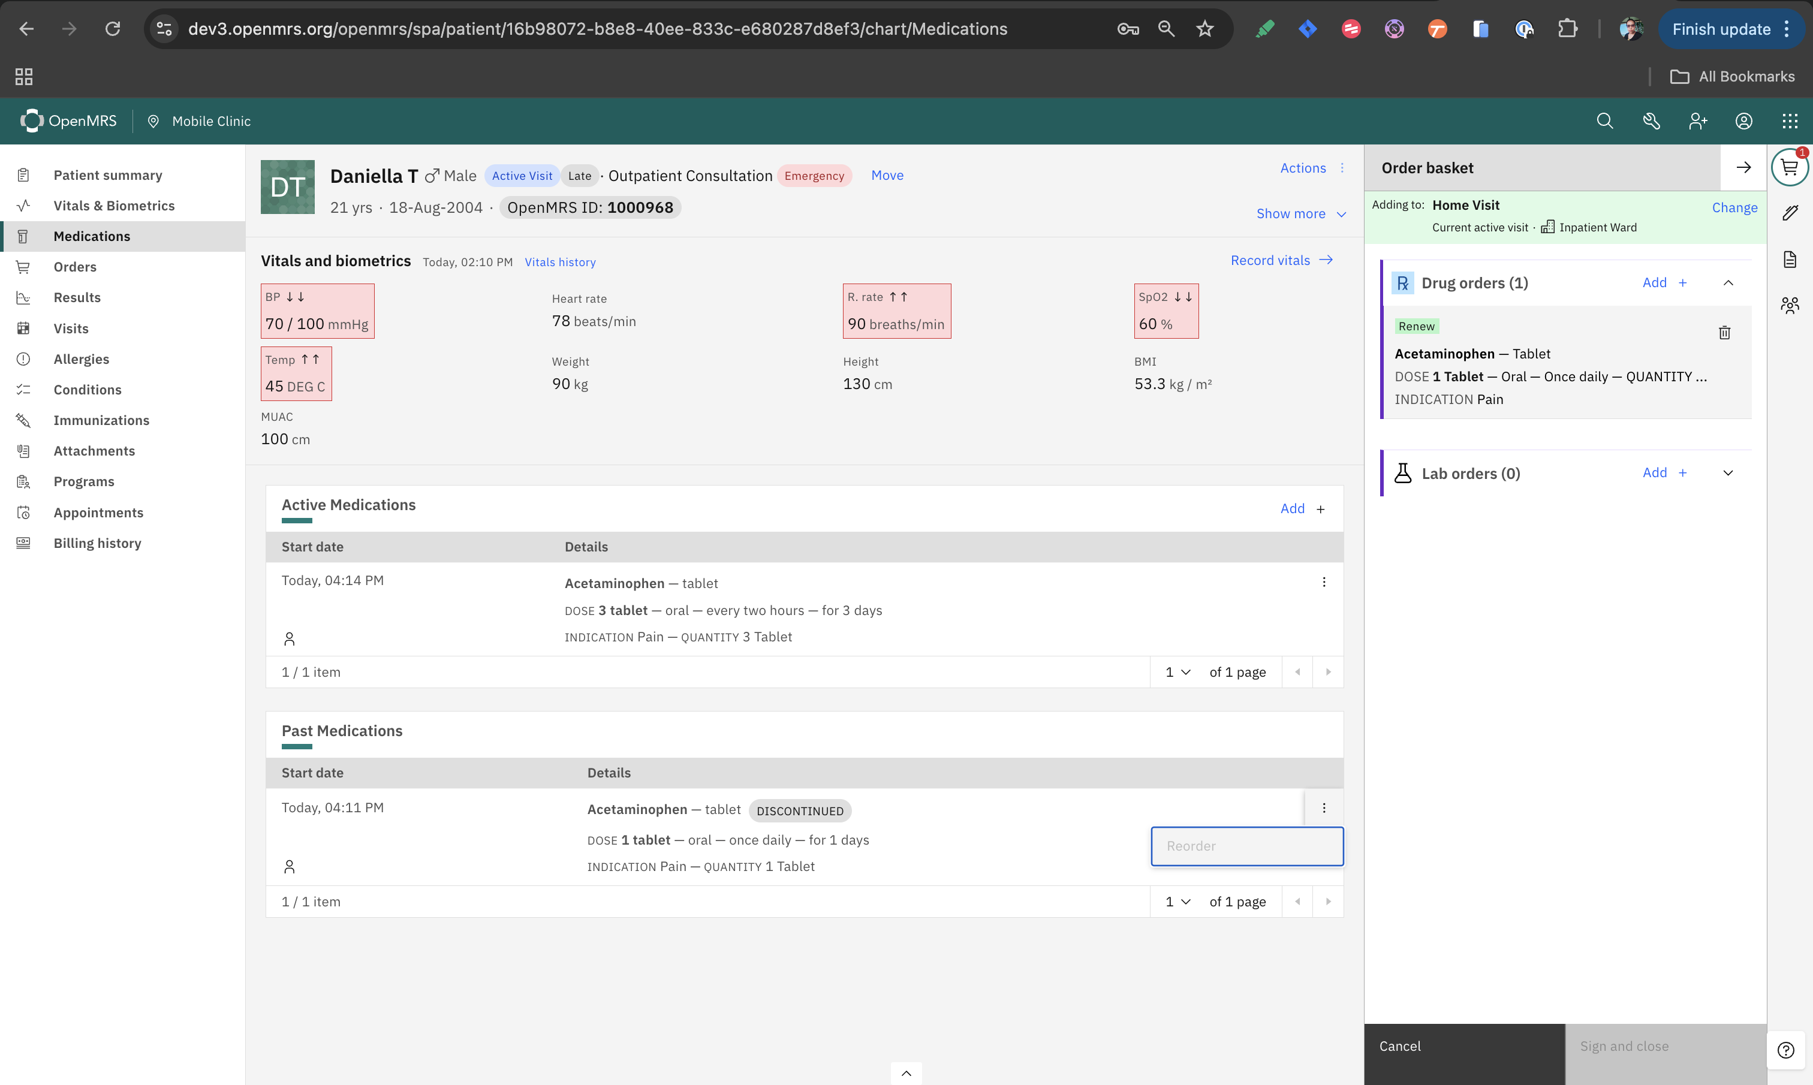Select Reorder from the overflow menu
Screen dimensions: 1813x1085
click(x=1246, y=846)
